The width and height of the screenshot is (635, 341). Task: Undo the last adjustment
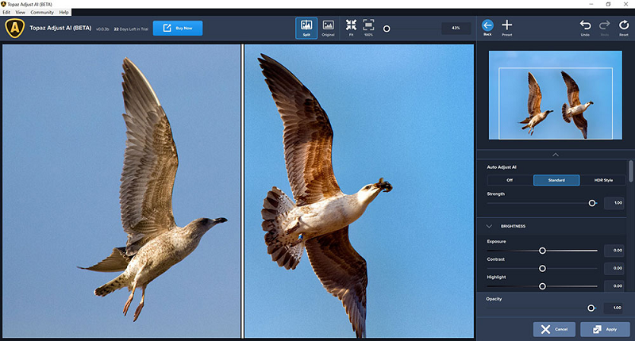click(586, 28)
